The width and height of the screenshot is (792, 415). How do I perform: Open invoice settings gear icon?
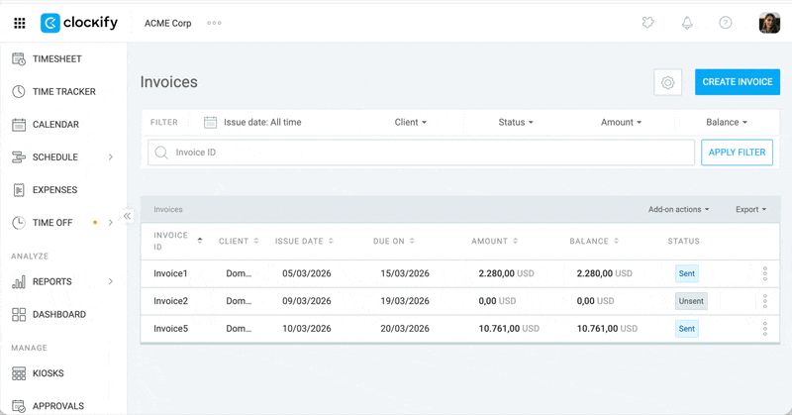pos(668,82)
